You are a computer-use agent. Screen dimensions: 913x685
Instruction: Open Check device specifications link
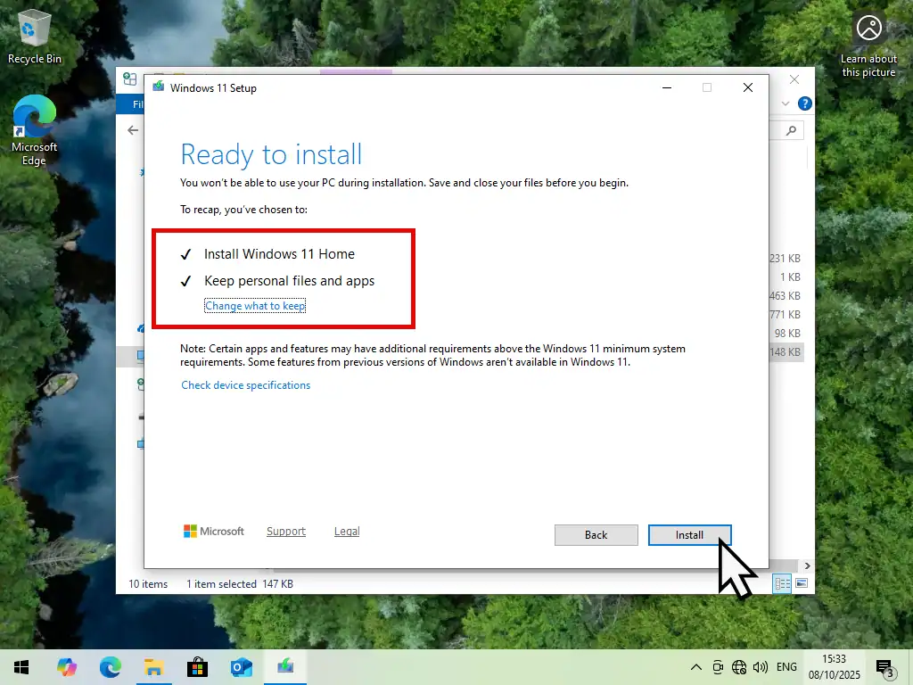pyautogui.click(x=246, y=385)
